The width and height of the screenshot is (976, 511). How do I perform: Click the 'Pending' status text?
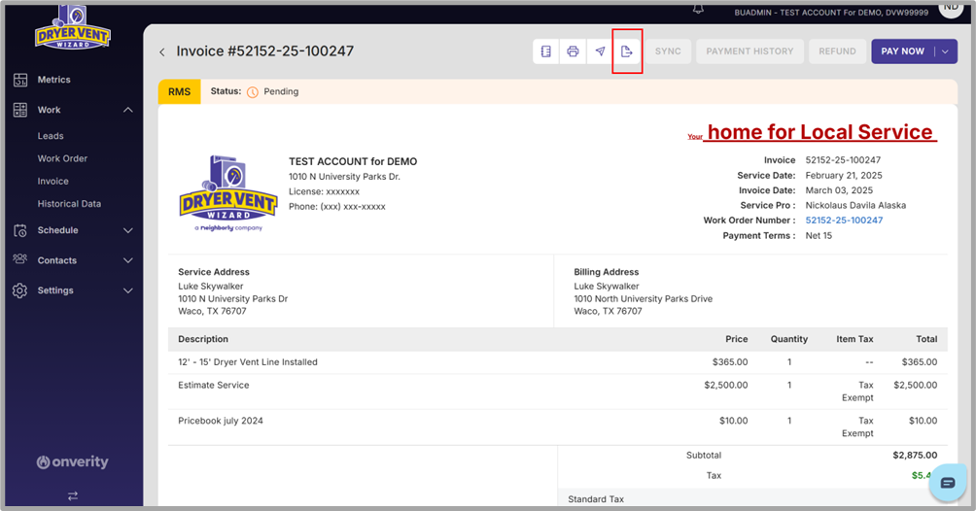[x=281, y=91]
